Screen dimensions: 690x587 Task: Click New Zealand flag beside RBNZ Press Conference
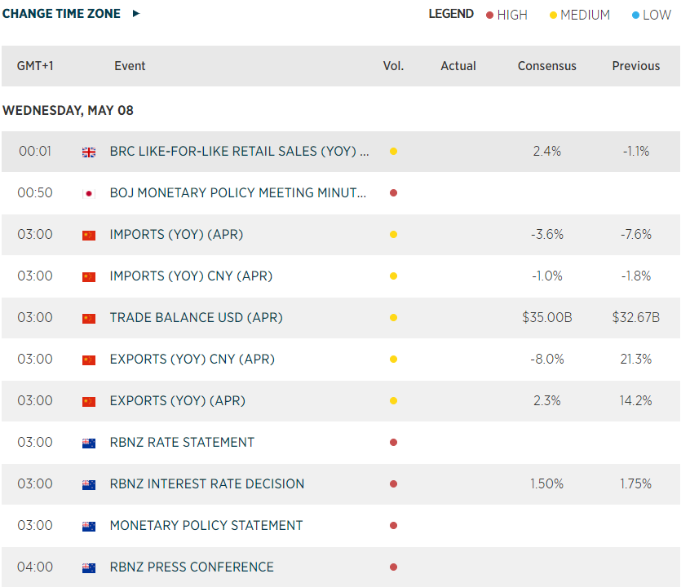89,567
